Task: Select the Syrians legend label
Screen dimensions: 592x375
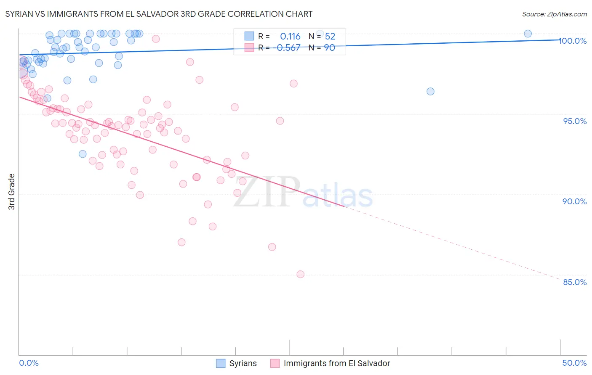Action: (243, 363)
